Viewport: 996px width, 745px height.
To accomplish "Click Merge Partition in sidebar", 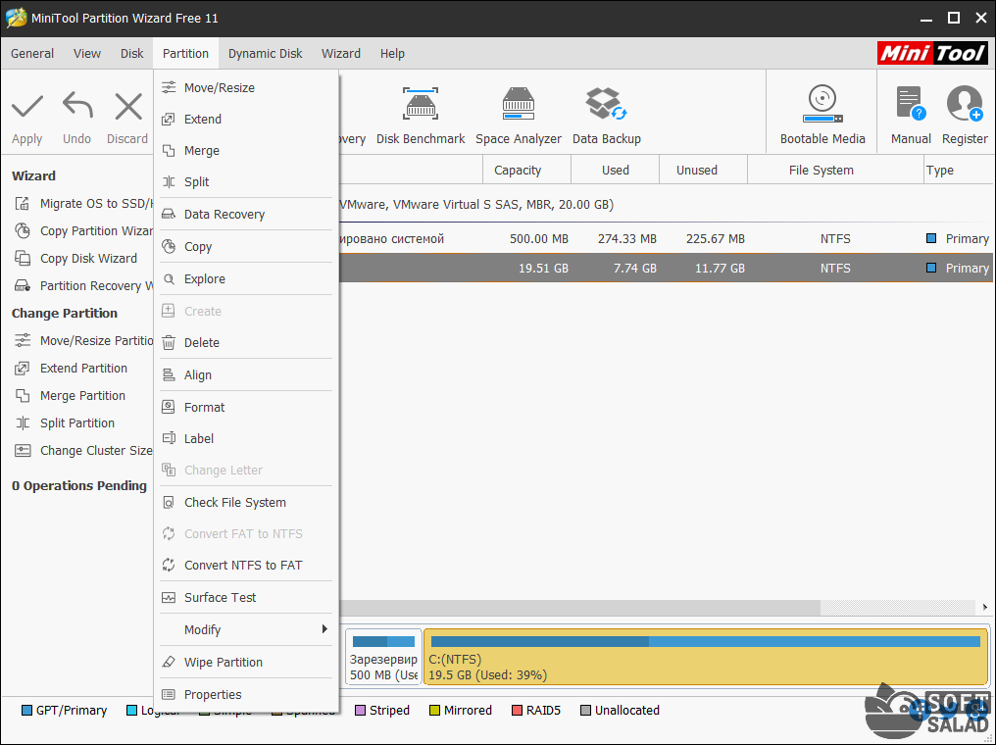I will coord(82,396).
